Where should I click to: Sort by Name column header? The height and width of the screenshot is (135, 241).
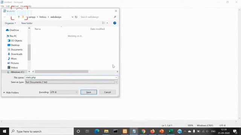(x=38, y=29)
